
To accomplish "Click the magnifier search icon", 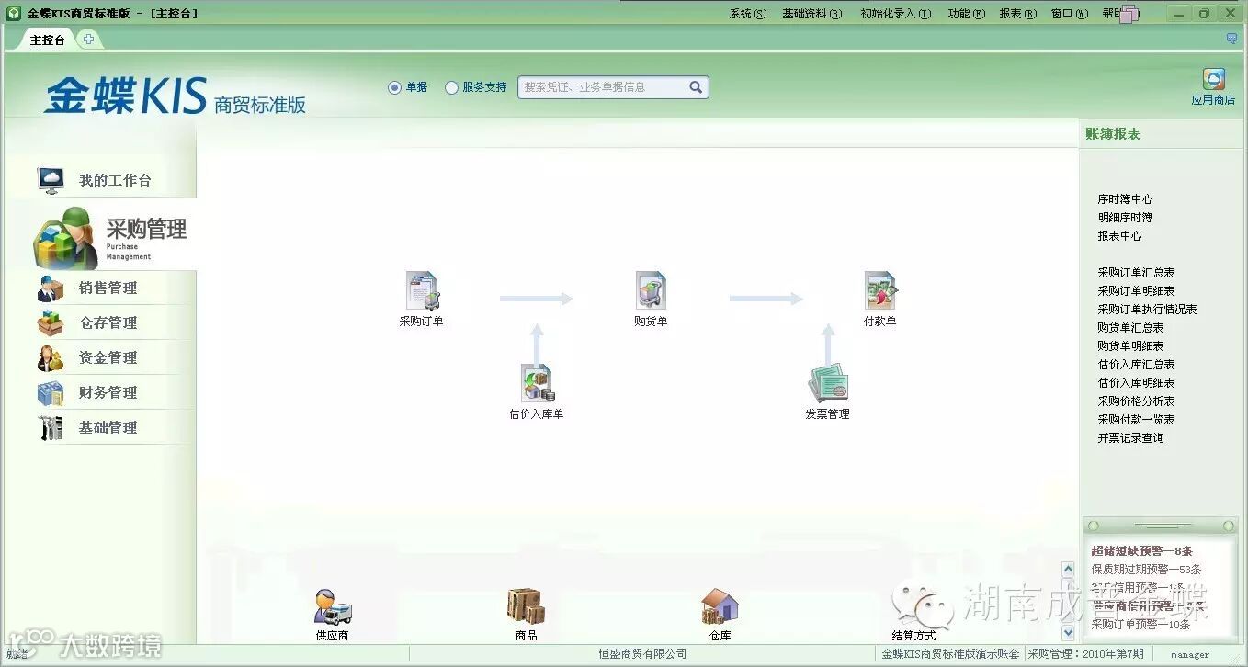I will 696,87.
